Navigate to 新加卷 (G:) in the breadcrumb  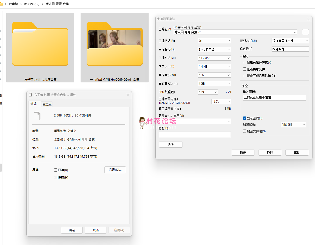point(32,4)
